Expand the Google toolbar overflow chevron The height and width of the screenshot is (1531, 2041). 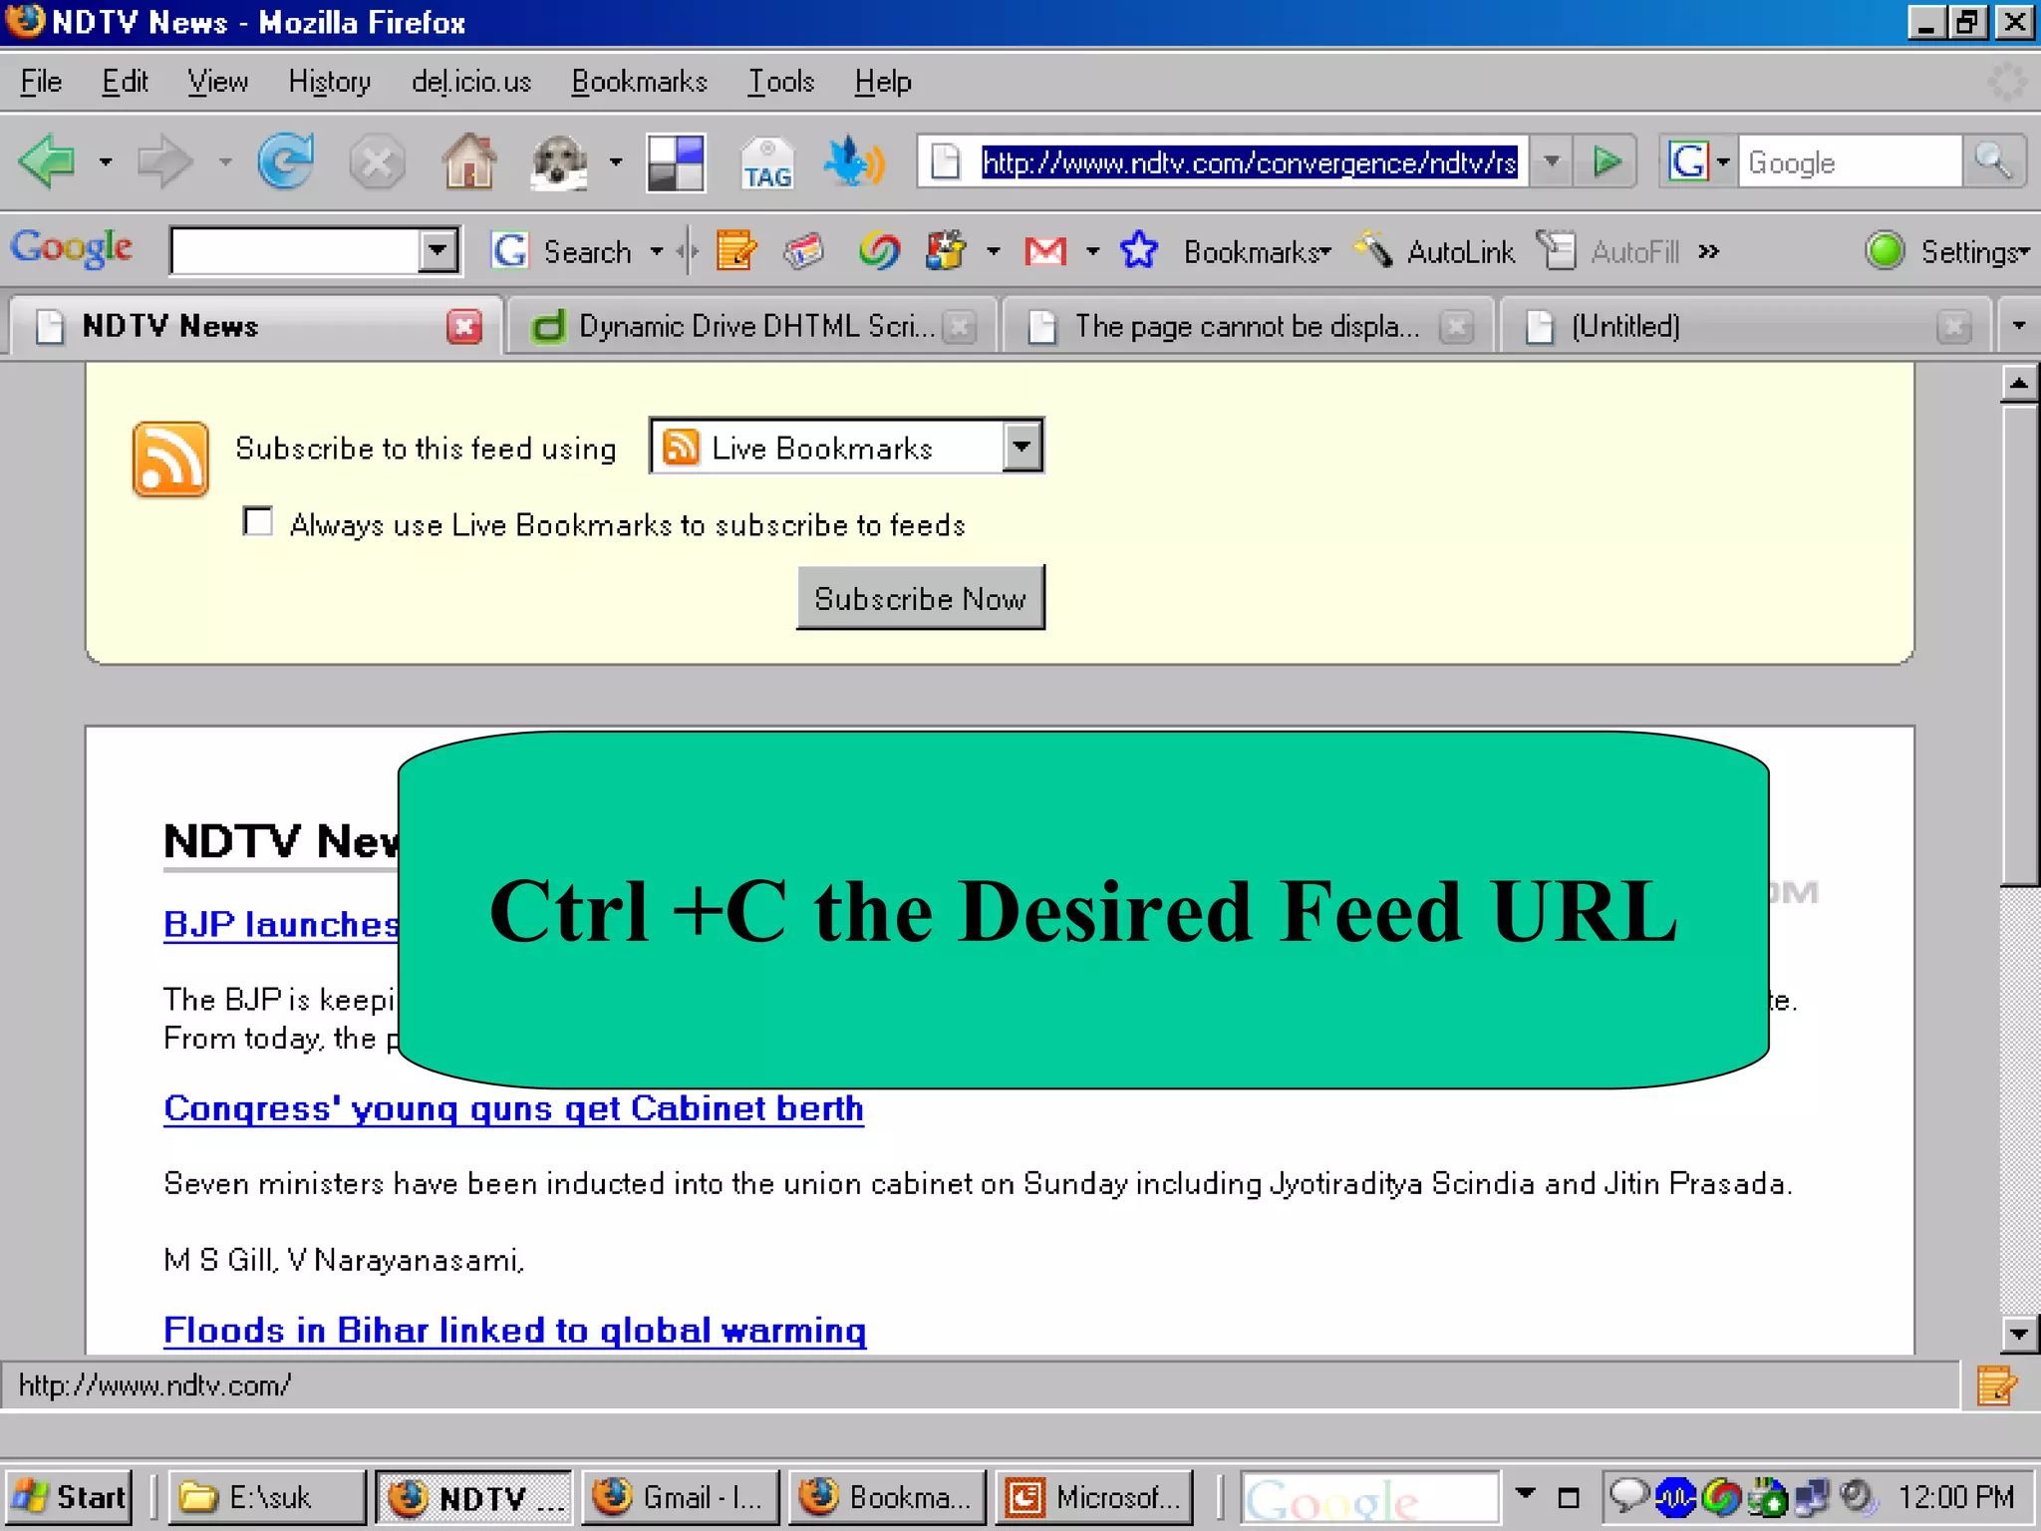(1709, 251)
